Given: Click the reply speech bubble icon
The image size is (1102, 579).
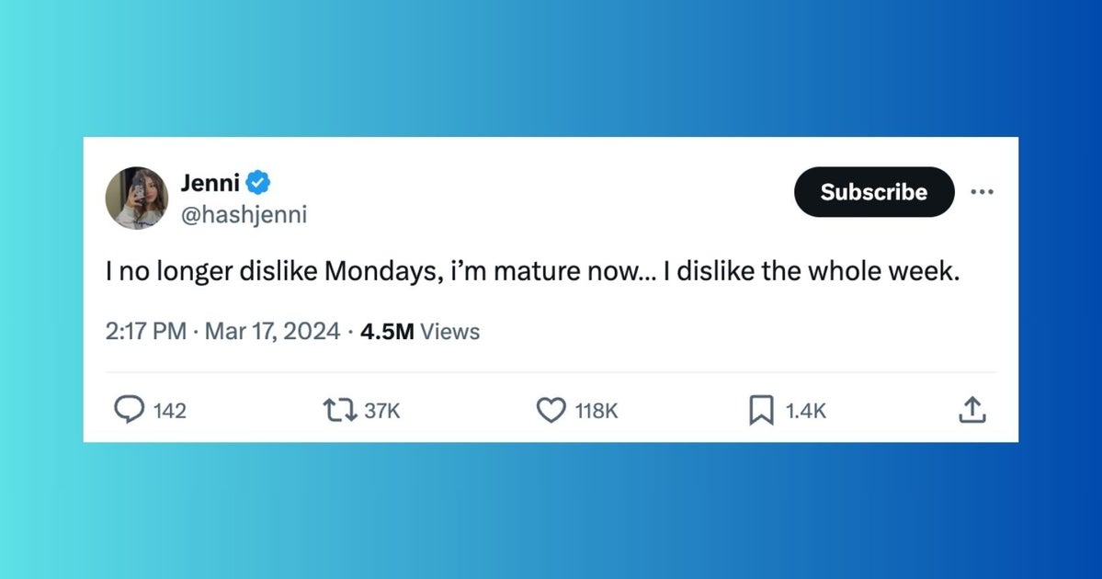Looking at the screenshot, I should pyautogui.click(x=128, y=410).
